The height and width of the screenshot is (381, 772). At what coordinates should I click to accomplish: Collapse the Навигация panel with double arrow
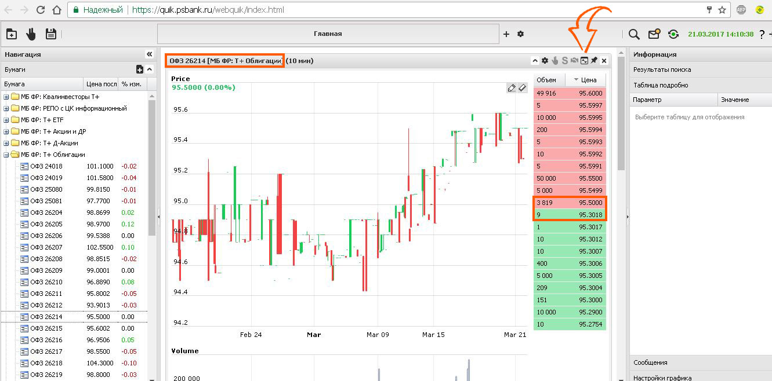[149, 54]
